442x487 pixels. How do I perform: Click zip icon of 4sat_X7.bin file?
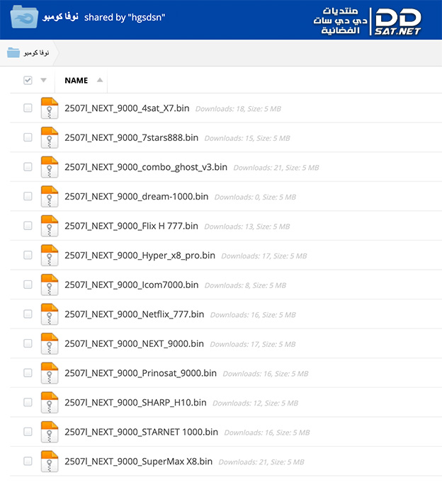point(48,108)
